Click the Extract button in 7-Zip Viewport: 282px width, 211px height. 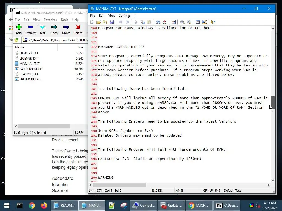[31, 30]
